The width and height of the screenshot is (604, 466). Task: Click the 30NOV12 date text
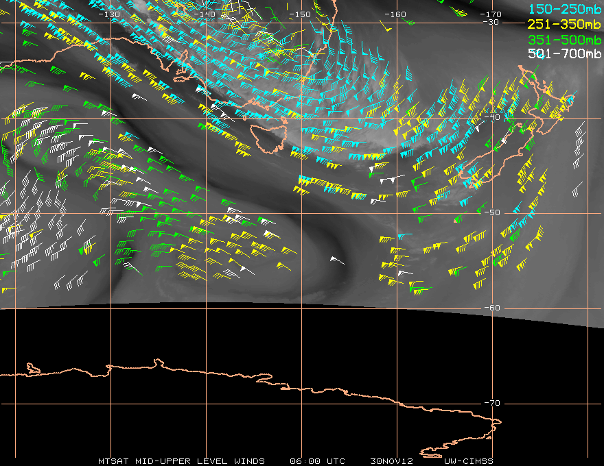pyautogui.click(x=391, y=461)
